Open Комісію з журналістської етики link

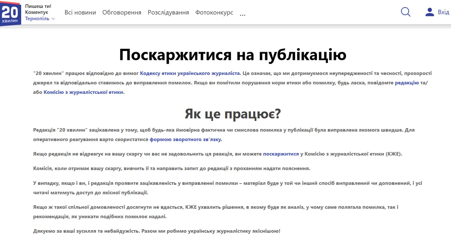point(83,92)
